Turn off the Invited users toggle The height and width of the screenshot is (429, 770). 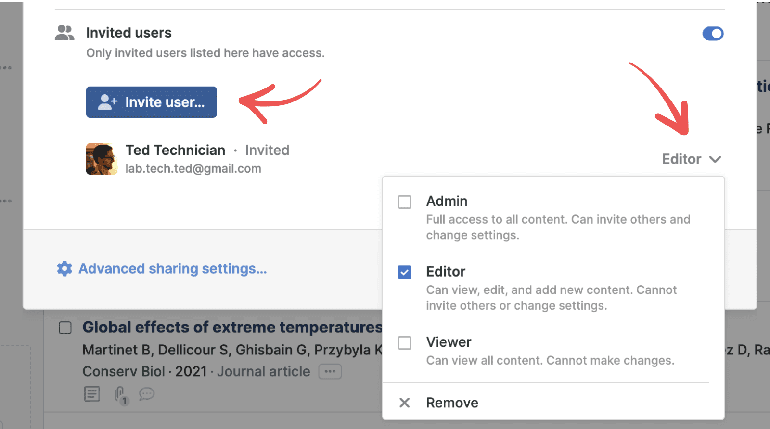point(713,34)
